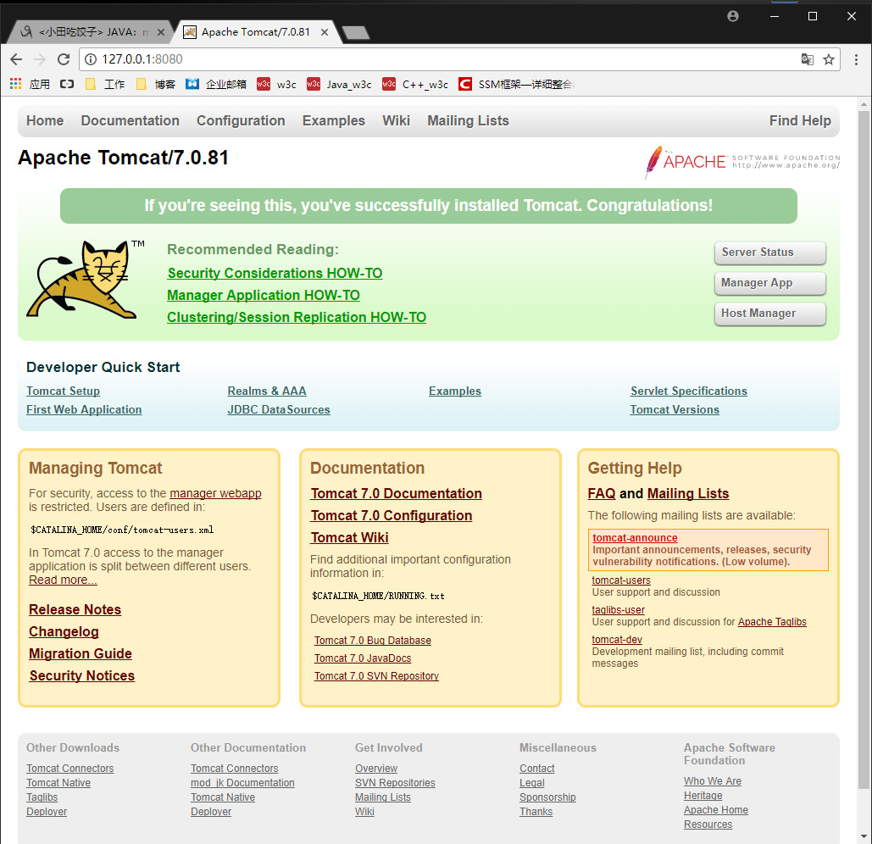872x844 pixels.
Task: Open Manager Application HOW-TO link
Action: pyautogui.click(x=264, y=295)
